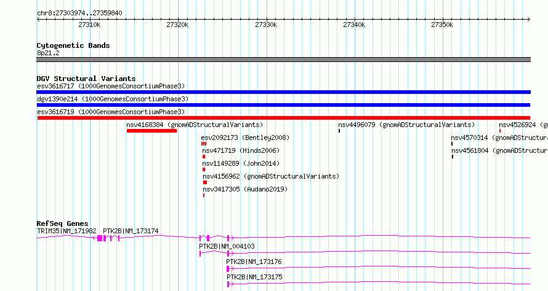Open the dgv1390e214 variant label
548x291 pixels.
click(113, 99)
